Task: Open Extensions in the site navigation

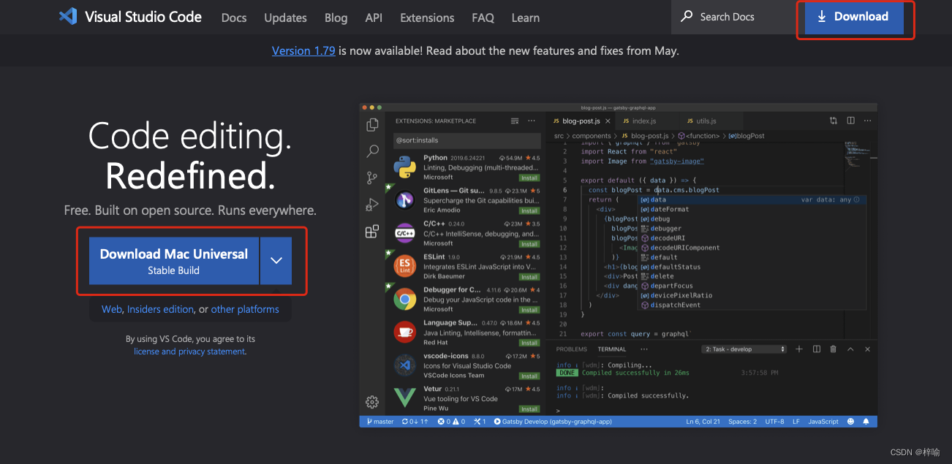Action: 428,18
